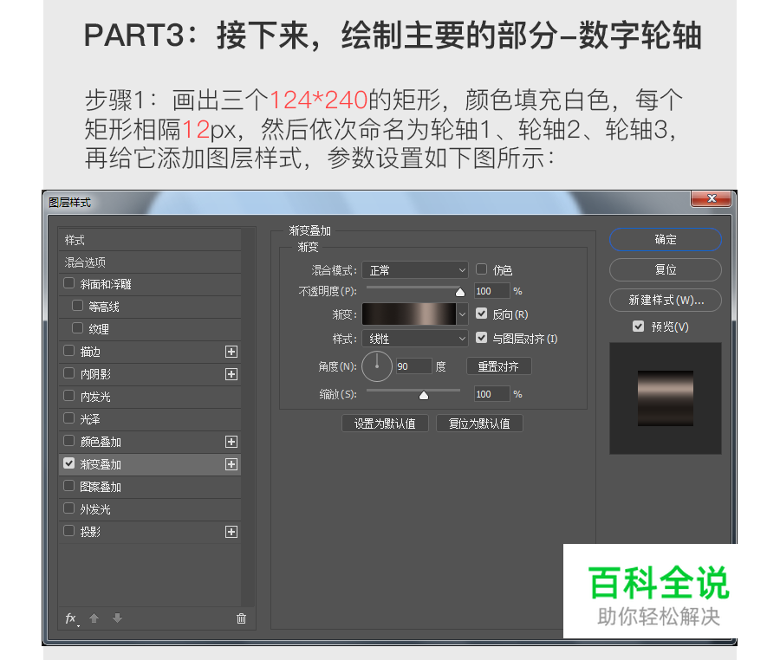Open the 混合模式 dropdown showing 正常

pos(414,269)
